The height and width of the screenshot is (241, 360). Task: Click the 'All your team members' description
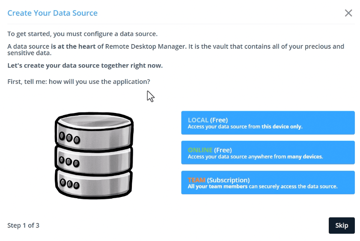pyautogui.click(x=262, y=187)
